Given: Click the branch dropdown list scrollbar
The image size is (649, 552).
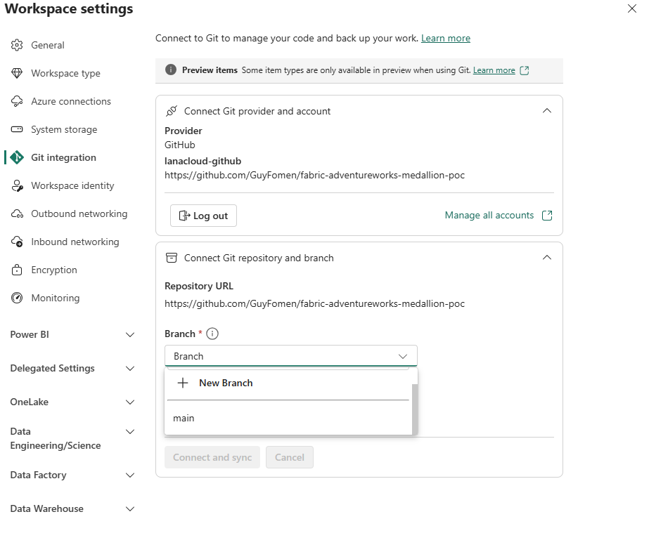Looking at the screenshot, I should pyautogui.click(x=415, y=409).
